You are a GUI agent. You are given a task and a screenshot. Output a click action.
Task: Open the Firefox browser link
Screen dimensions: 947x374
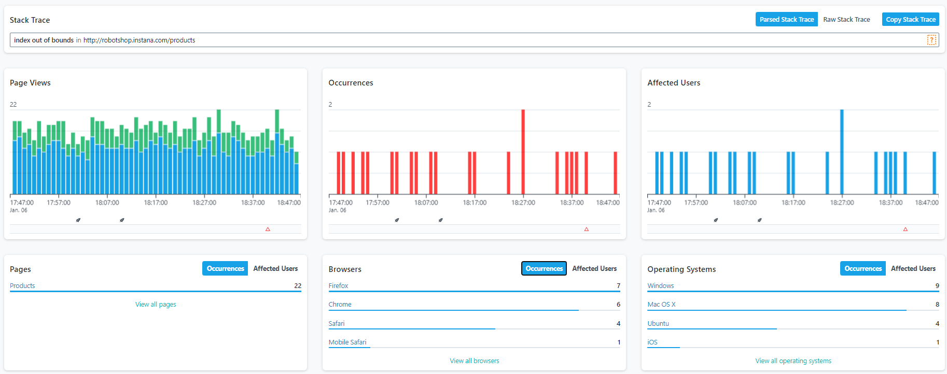[338, 285]
